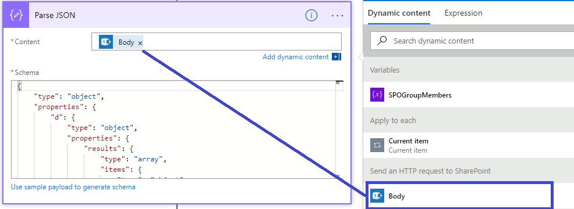Click the Current item loop icon
Image resolution: width=574 pixels, height=209 pixels.
tap(377, 145)
